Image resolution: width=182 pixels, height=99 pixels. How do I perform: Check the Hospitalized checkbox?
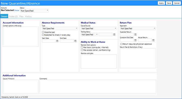pyautogui.click(x=43, y=32)
